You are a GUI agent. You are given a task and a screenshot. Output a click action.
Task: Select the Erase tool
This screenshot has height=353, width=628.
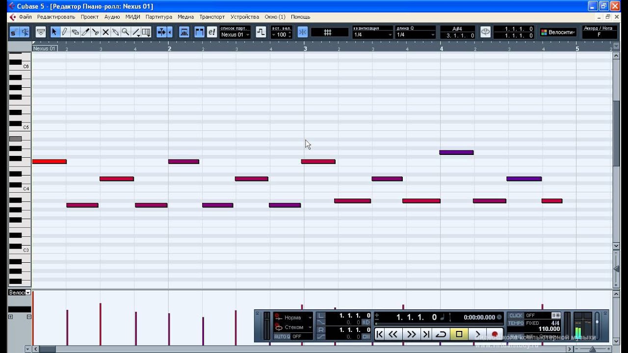[x=75, y=32]
